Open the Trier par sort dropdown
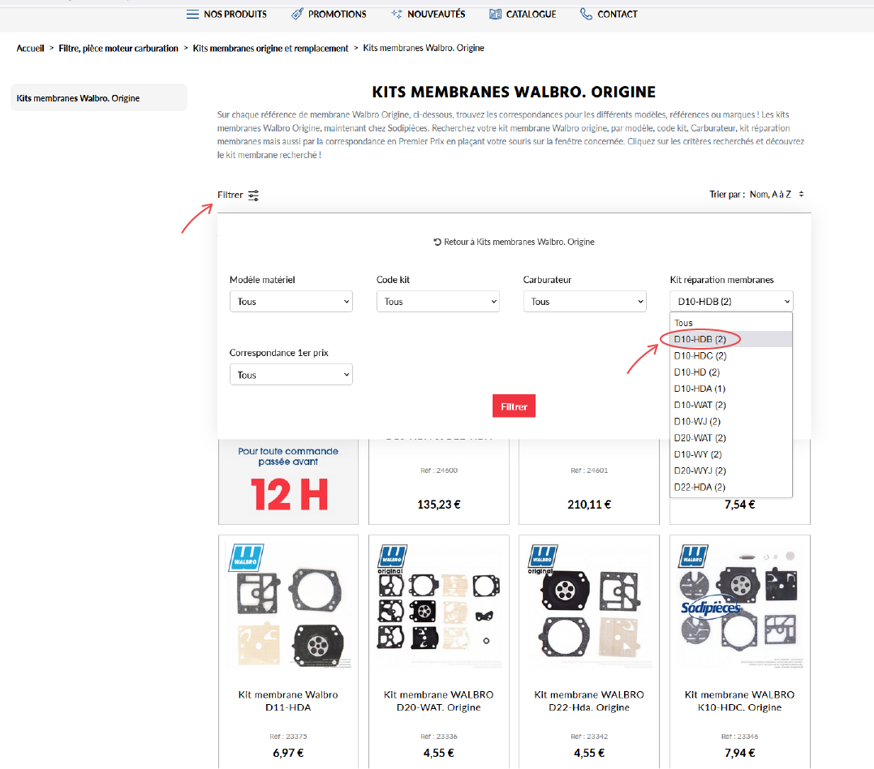 pos(777,194)
